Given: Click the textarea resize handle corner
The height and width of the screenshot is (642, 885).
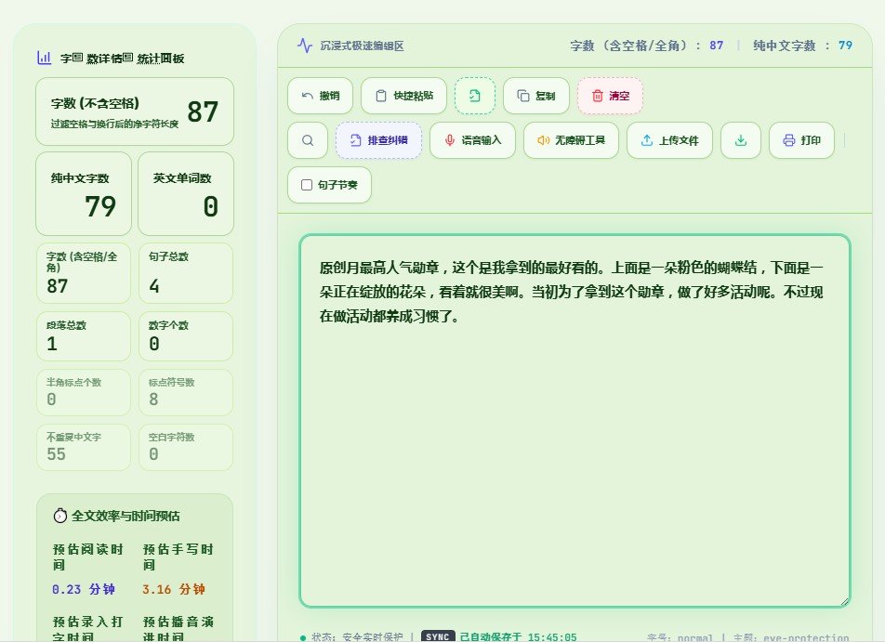Looking at the screenshot, I should 844,601.
